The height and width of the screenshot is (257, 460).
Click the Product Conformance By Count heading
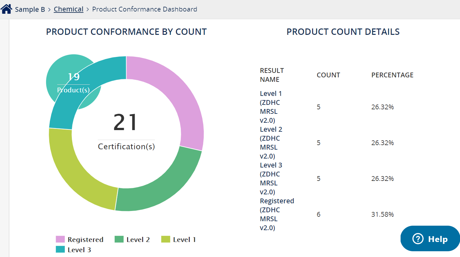click(126, 32)
